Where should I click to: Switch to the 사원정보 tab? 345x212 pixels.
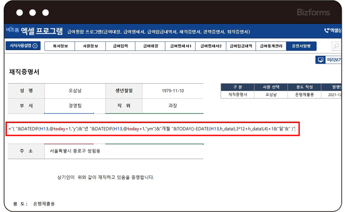(90, 46)
